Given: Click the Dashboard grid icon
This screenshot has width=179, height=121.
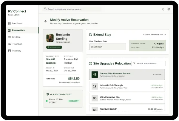Looking at the screenshot, I should (9, 23).
